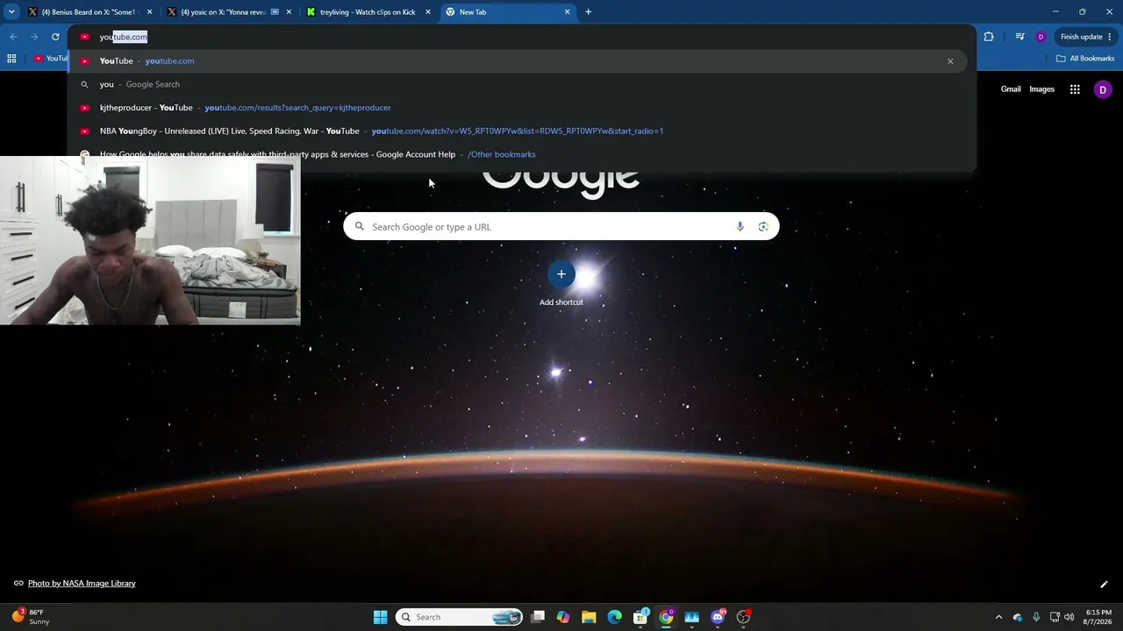Open the Chrome three-dot menu
Viewport: 1123px width, 631px height.
(1110, 37)
